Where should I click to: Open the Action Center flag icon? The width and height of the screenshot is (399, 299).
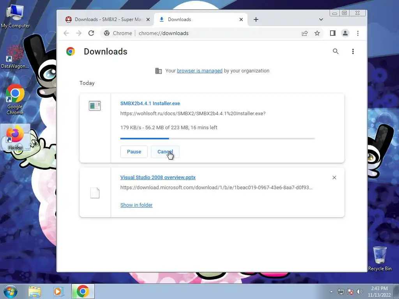point(350,292)
